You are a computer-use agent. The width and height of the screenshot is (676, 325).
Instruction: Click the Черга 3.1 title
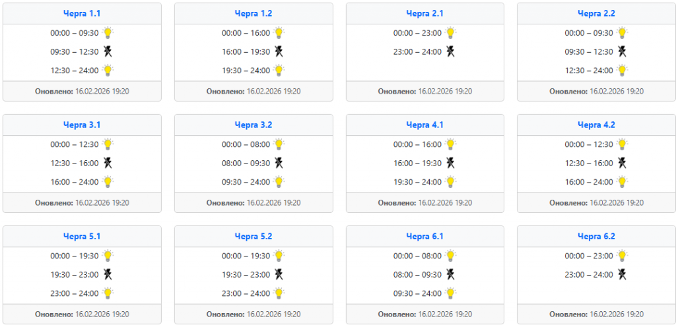(x=82, y=125)
